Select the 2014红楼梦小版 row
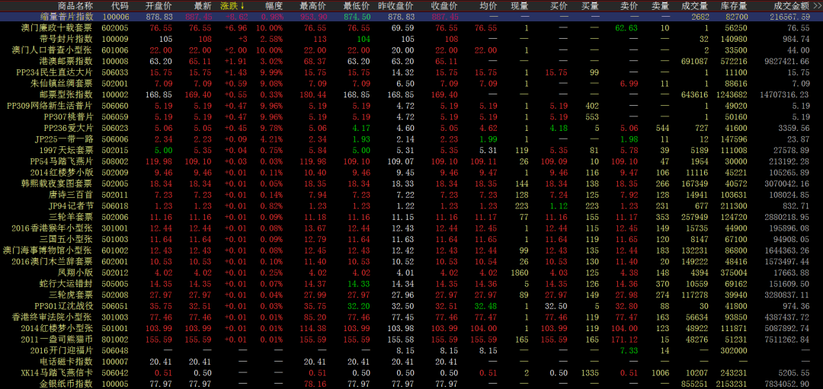This screenshot has height=389, width=823. (x=411, y=172)
